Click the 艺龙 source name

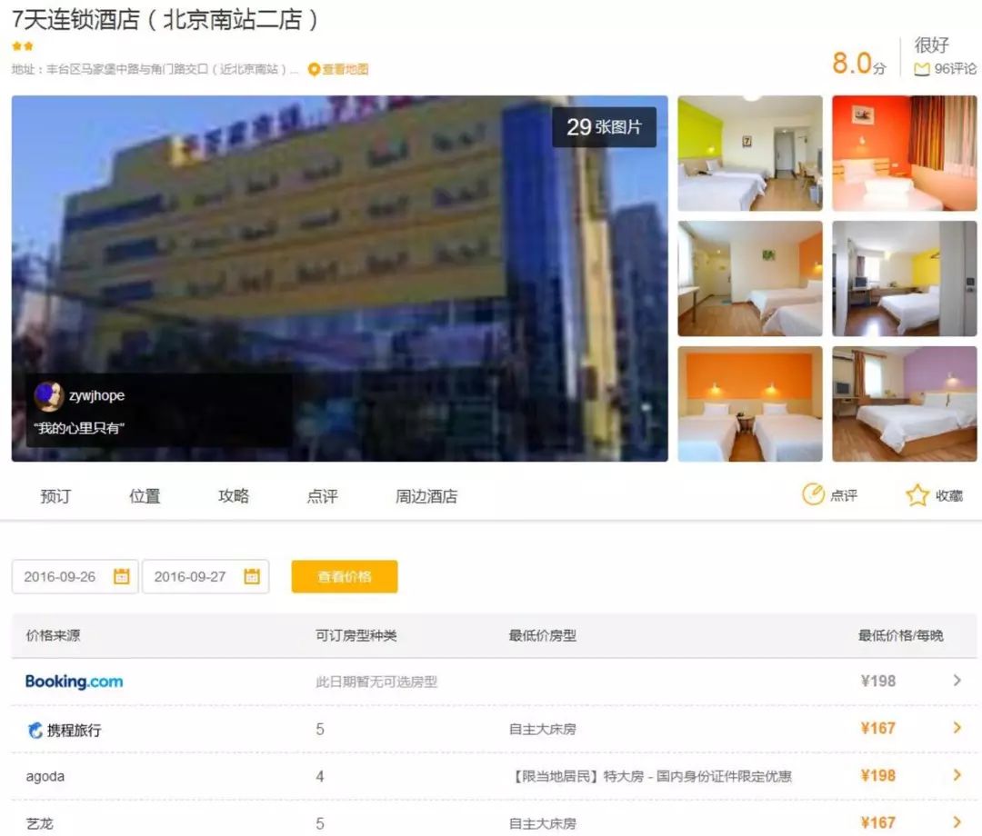[39, 823]
